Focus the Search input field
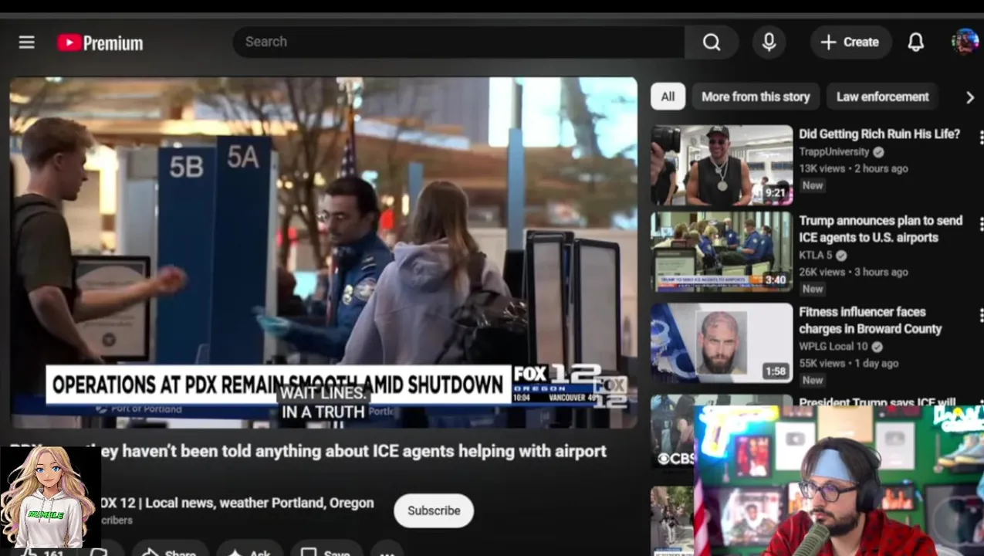 (459, 42)
